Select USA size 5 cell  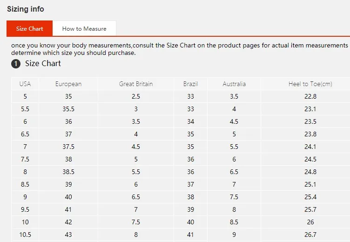pos(25,96)
